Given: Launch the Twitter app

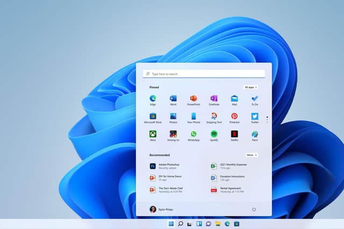Looking at the screenshot, I should click(x=255, y=118).
